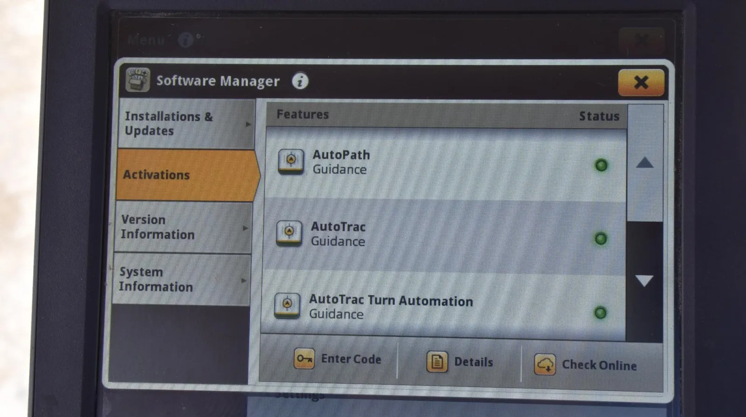Click the AutoTrac guidance feature icon

coord(289,233)
